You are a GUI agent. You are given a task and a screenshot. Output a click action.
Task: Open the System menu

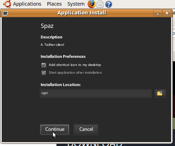click(x=76, y=4)
